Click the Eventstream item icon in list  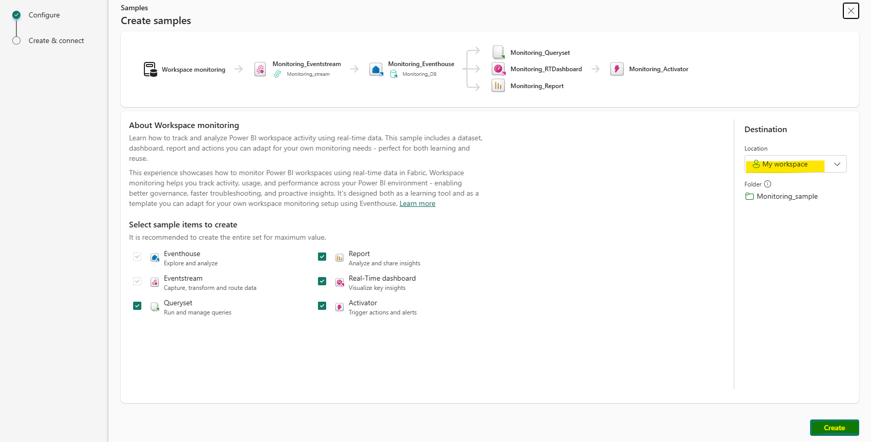(x=155, y=282)
